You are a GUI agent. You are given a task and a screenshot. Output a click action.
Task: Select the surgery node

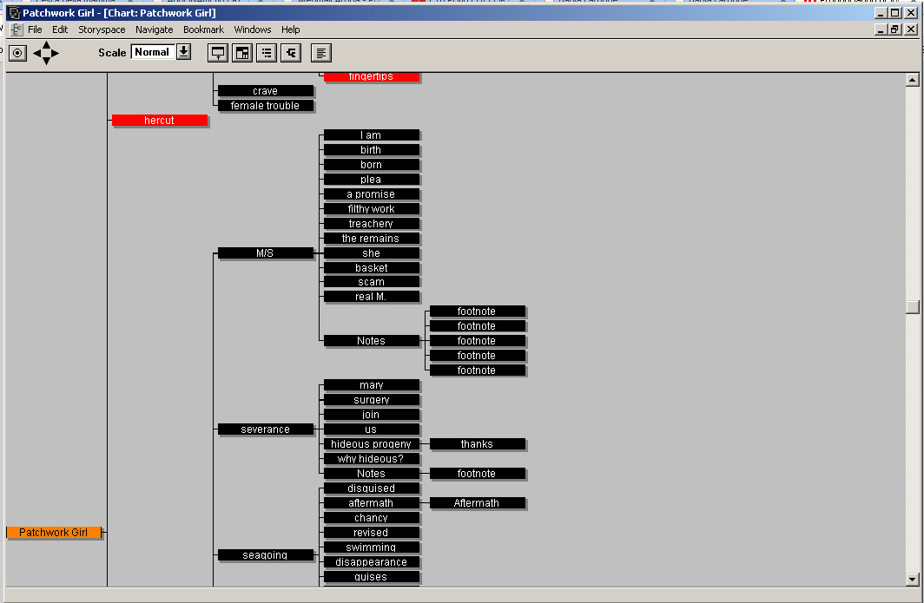(372, 400)
